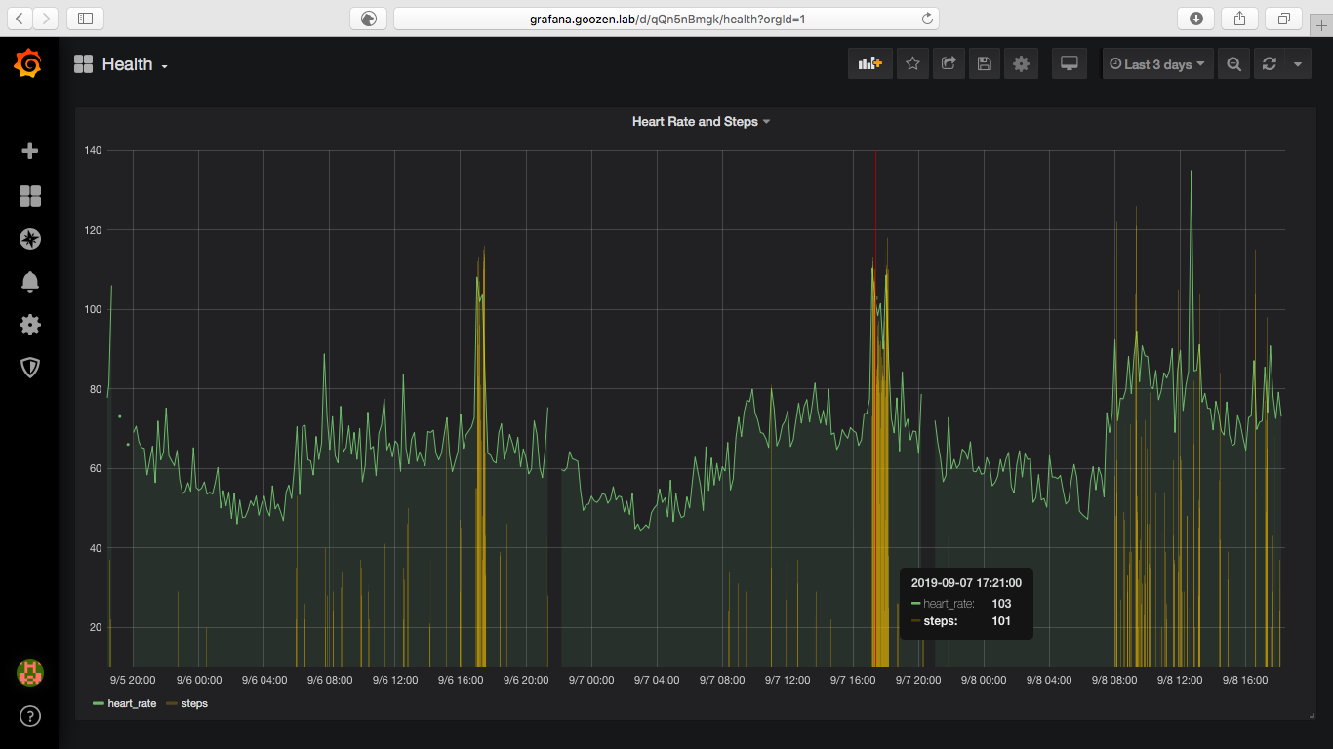The width and height of the screenshot is (1333, 749).
Task: Refresh the dashboard now
Action: pyautogui.click(x=1269, y=63)
